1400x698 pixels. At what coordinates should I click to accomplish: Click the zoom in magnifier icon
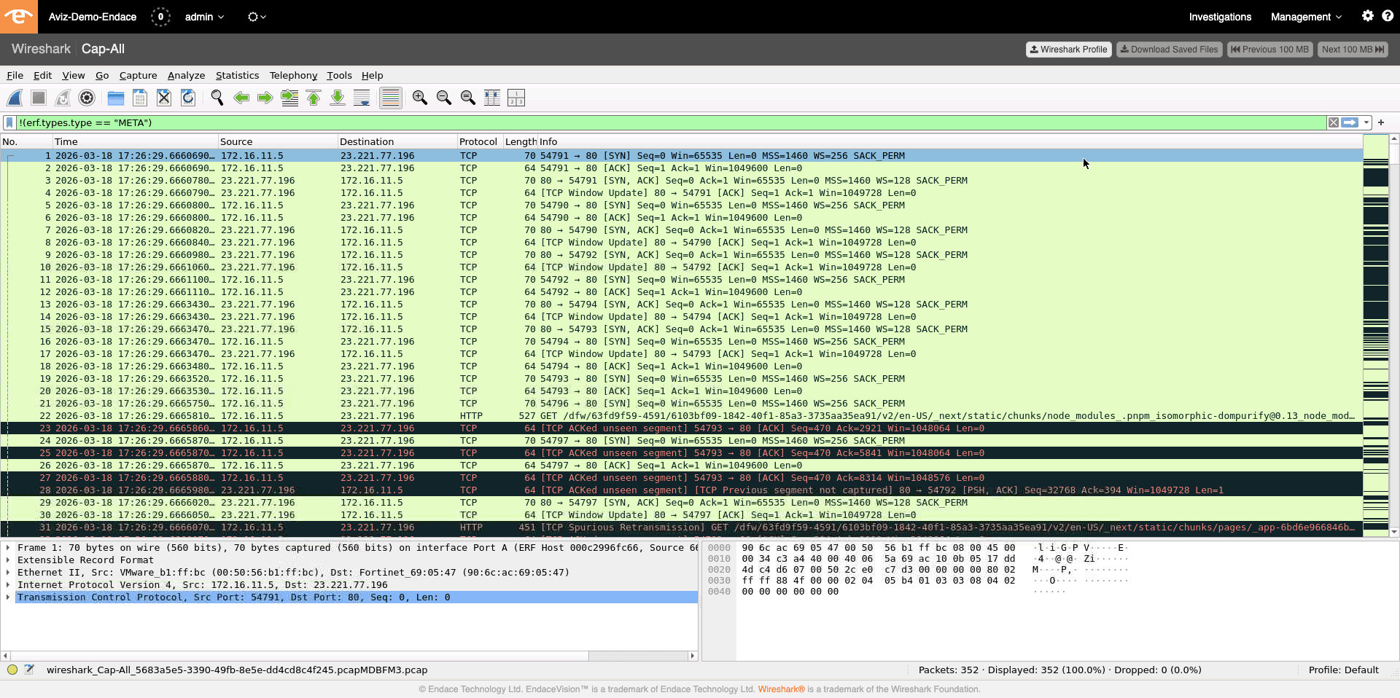click(x=420, y=98)
